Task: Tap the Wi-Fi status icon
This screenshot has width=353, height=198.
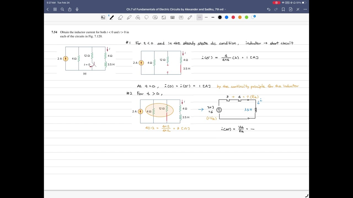Action: (x=283, y=2)
